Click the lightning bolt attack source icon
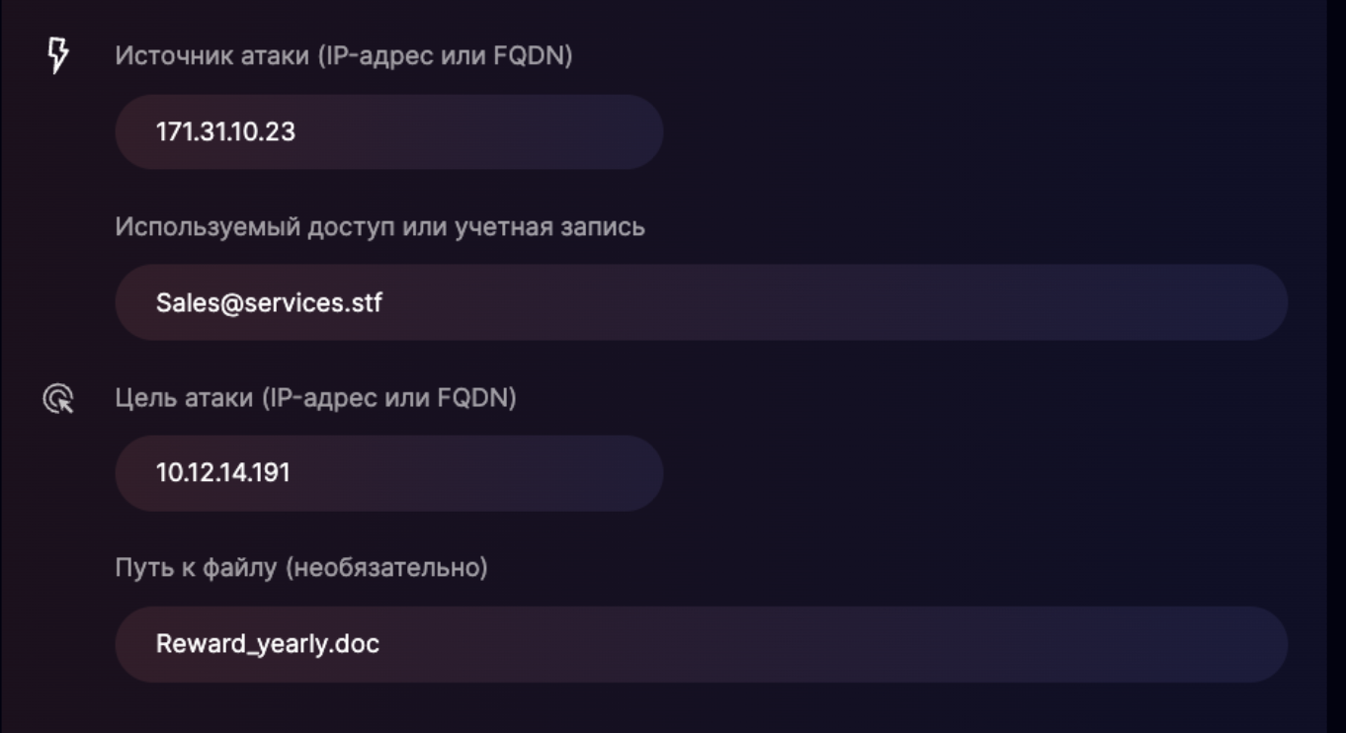Screen dimensions: 1346x733 [x=58, y=56]
